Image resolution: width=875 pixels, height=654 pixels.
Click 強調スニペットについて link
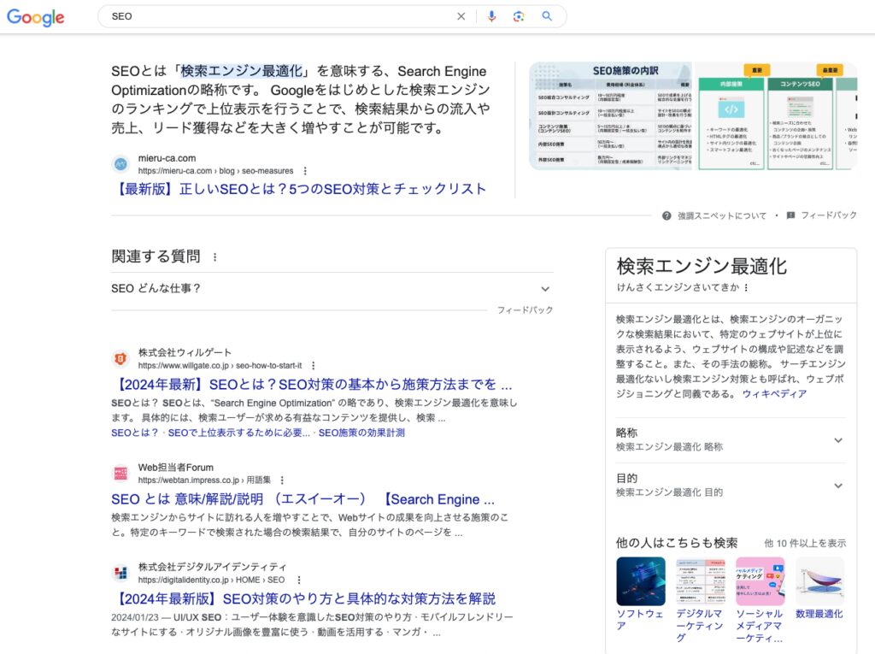coord(722,215)
